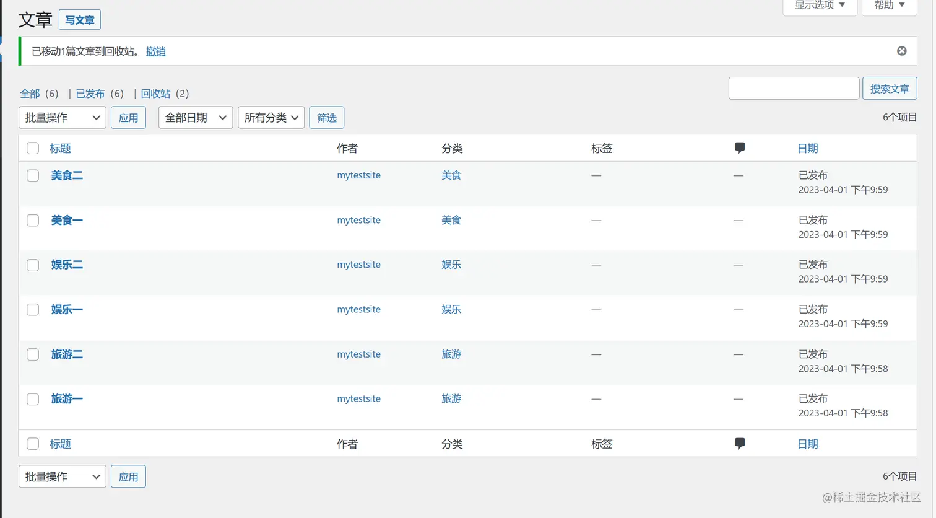Click the 写文章 button
Viewport: 936px width, 518px height.
[79, 19]
